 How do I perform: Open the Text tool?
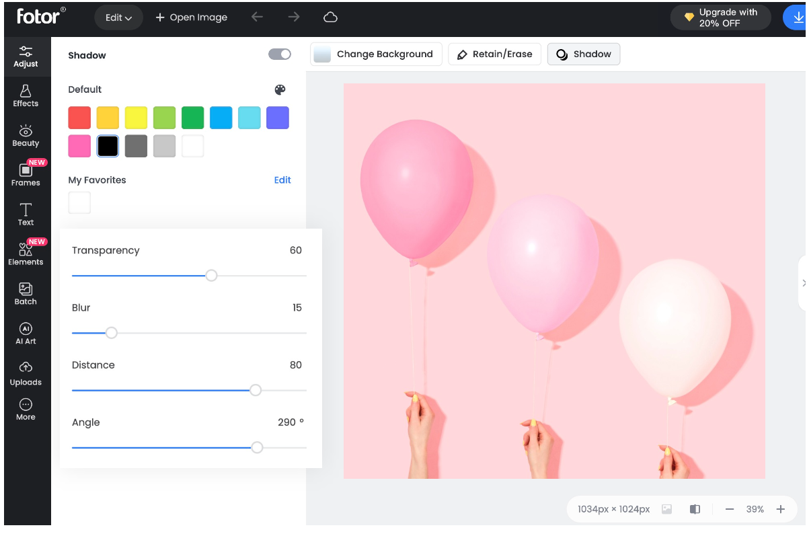point(26,214)
